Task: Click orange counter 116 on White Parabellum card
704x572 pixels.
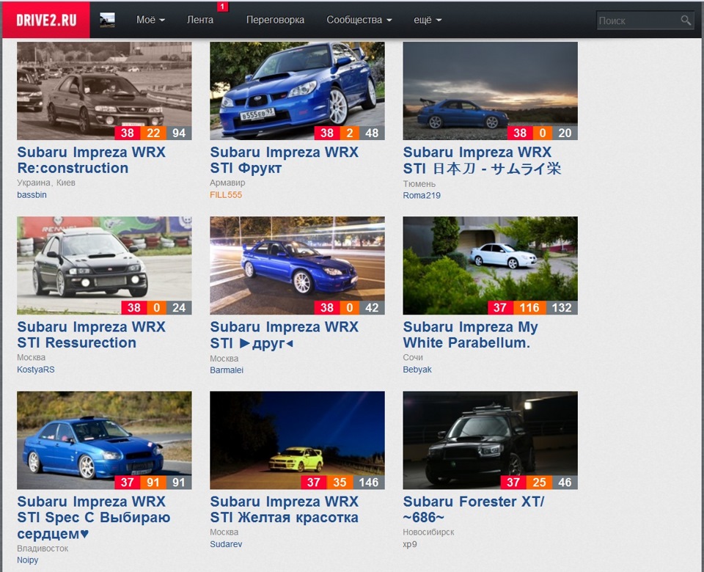Action: (529, 307)
